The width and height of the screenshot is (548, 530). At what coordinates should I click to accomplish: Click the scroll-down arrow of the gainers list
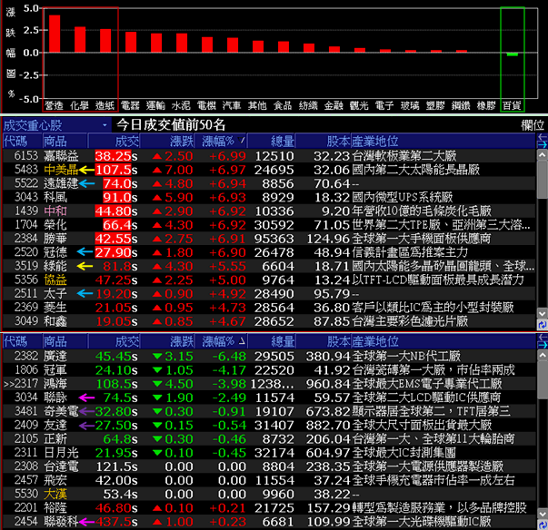[x=542, y=313]
